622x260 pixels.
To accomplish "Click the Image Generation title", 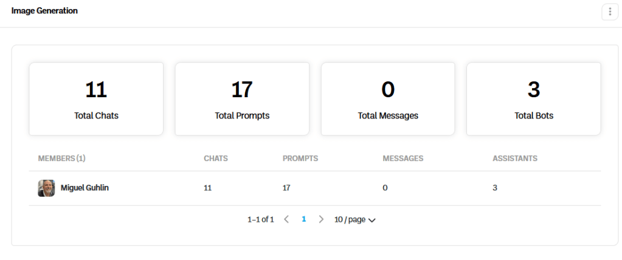I will point(44,11).
